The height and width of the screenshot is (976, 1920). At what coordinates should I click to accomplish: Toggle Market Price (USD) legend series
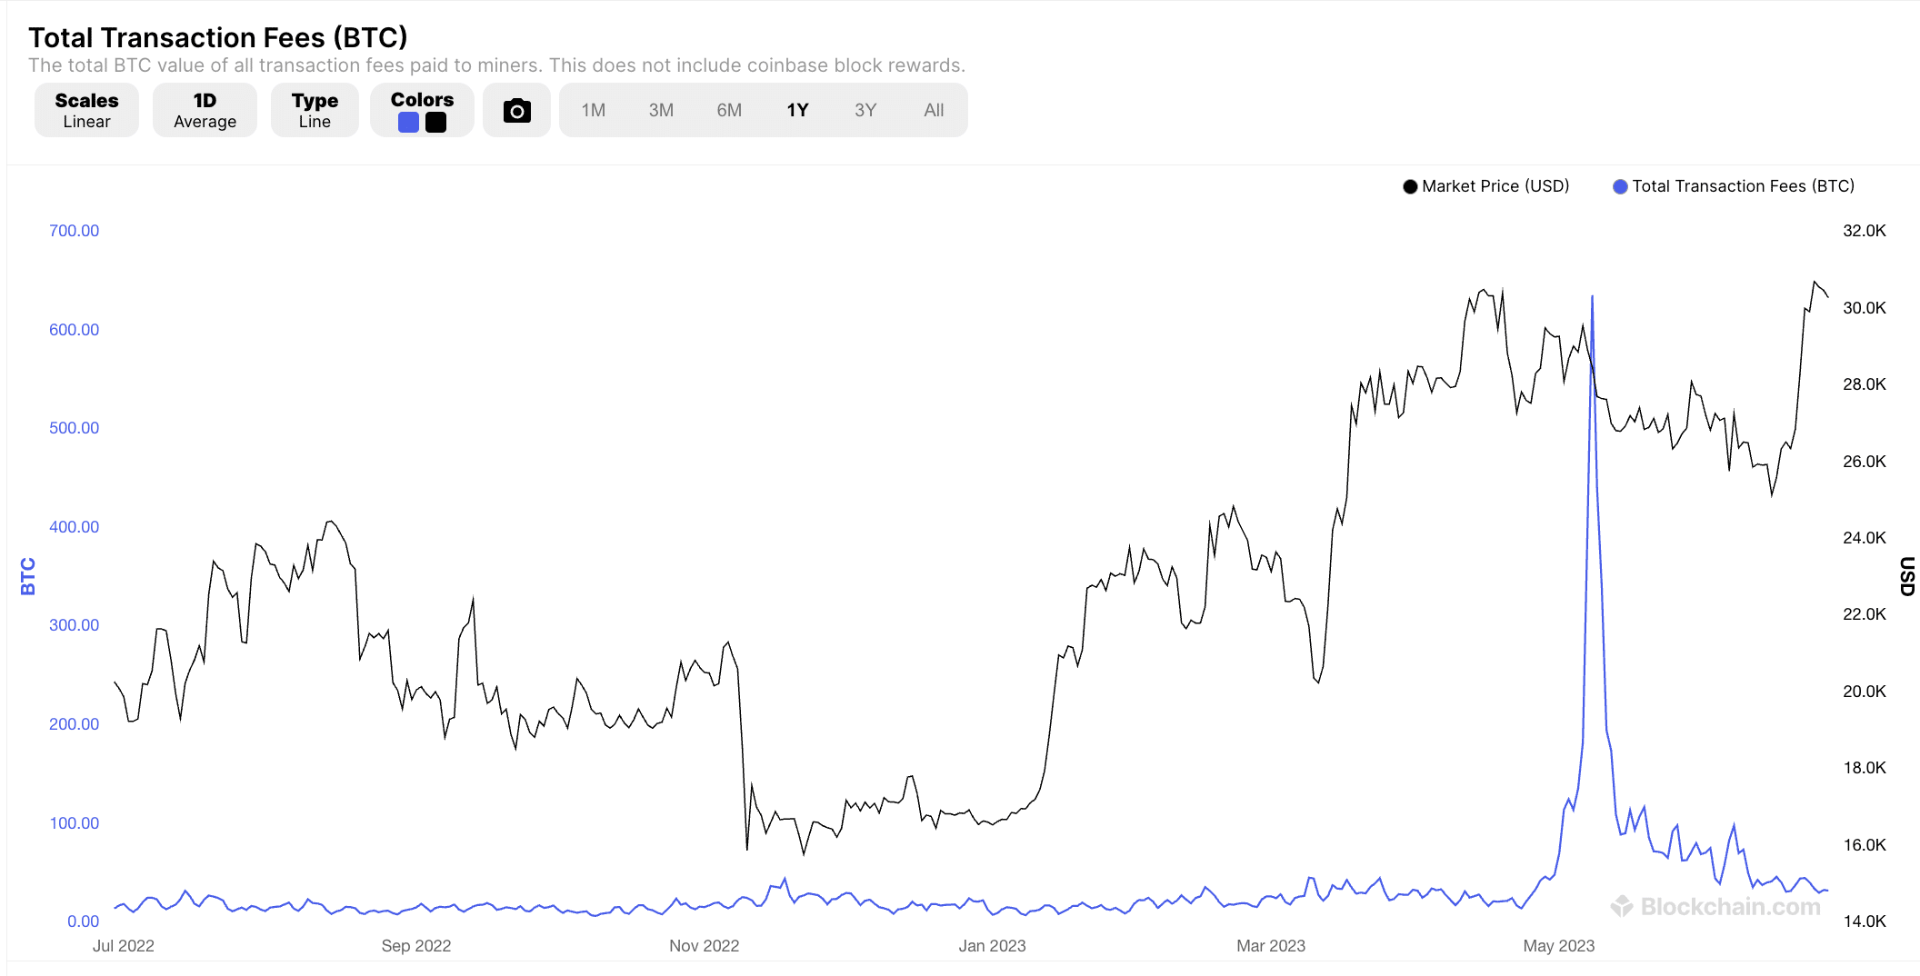pyautogui.click(x=1486, y=186)
